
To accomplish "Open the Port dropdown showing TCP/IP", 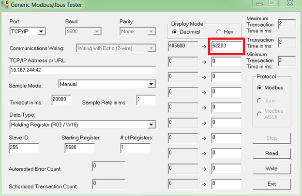I will tap(41, 31).
